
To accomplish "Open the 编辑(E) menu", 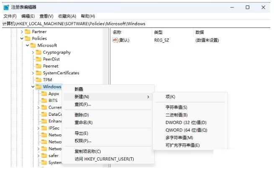I will click(28, 16).
